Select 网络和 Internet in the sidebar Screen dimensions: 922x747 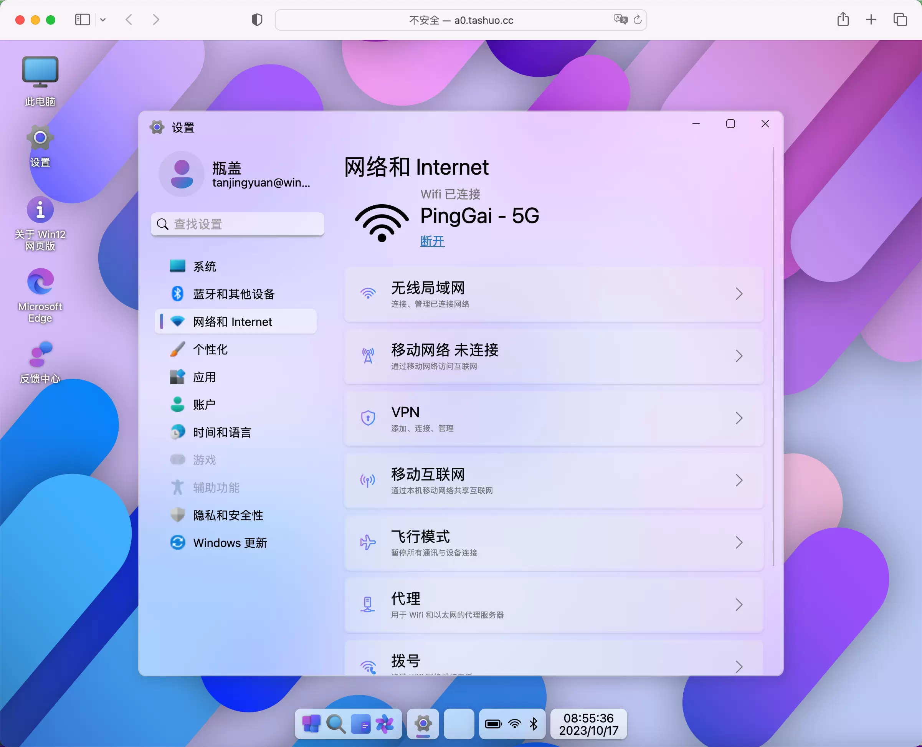(x=235, y=321)
